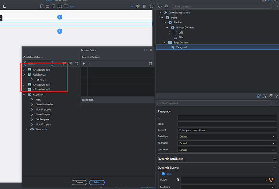The height and width of the screenshot is (189, 279).
Task: Add a new Dynamic Attribute
Action: click(x=275, y=159)
